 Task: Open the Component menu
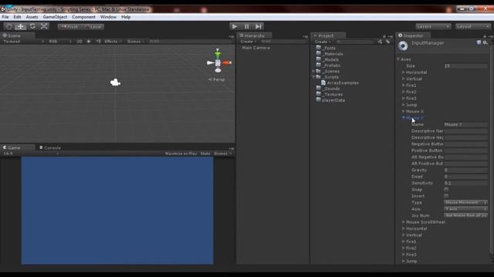[83, 17]
